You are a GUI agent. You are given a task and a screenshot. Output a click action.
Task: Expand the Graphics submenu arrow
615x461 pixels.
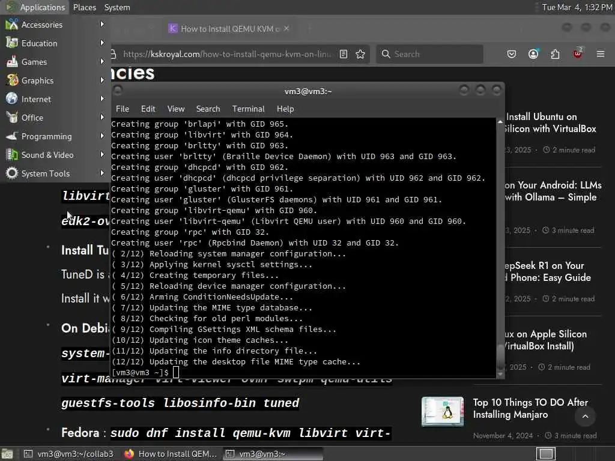pyautogui.click(x=102, y=80)
